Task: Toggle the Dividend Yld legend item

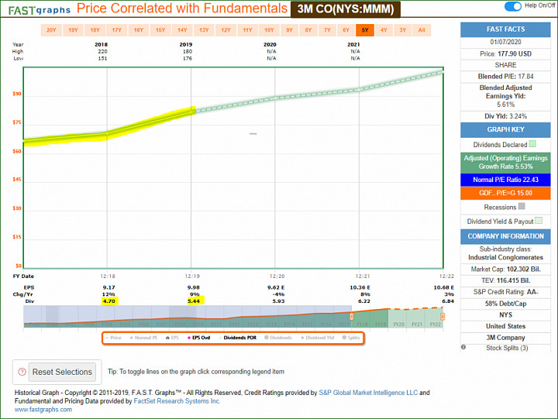Action: 318,338
